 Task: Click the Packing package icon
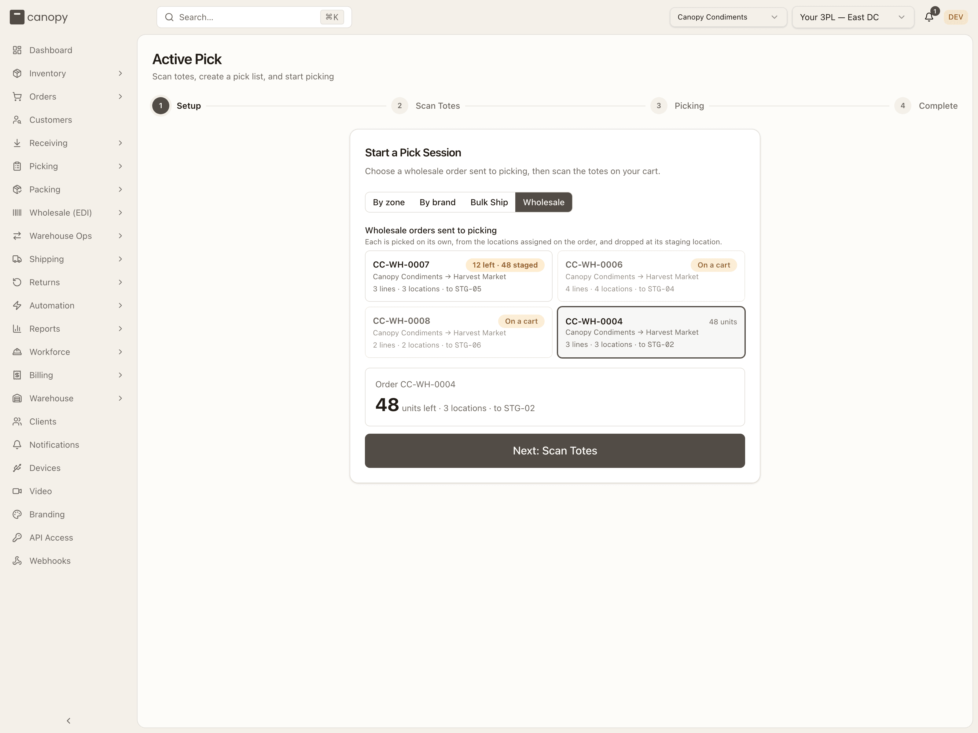[17, 190]
